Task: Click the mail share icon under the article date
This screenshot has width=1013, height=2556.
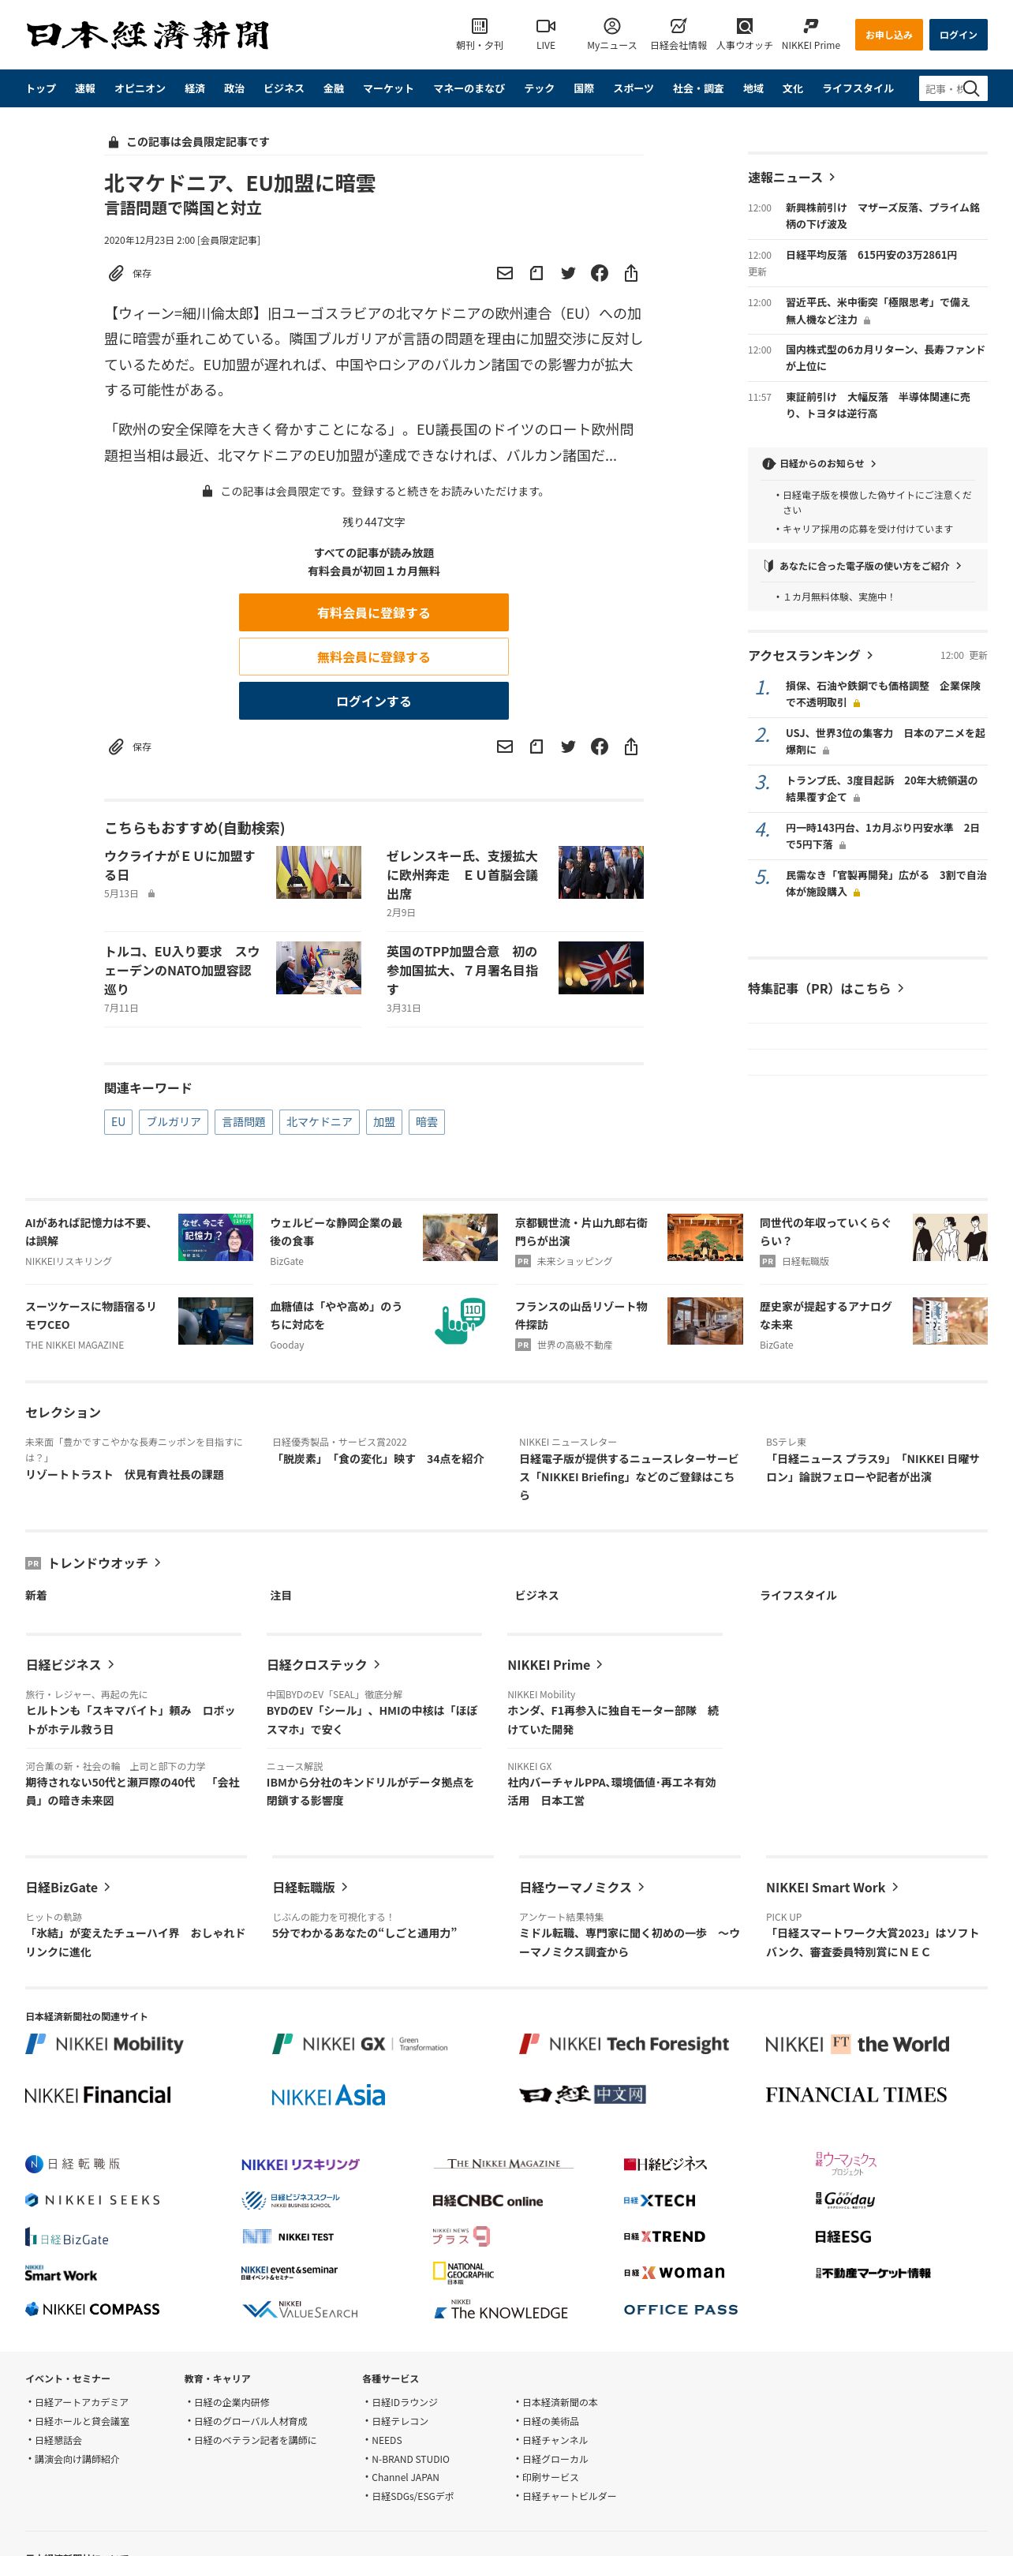Action: pyautogui.click(x=505, y=273)
